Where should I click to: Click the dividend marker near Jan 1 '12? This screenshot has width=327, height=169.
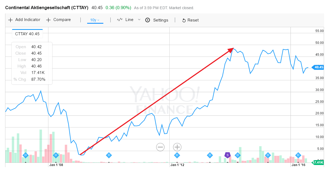pyautogui.click(x=177, y=155)
